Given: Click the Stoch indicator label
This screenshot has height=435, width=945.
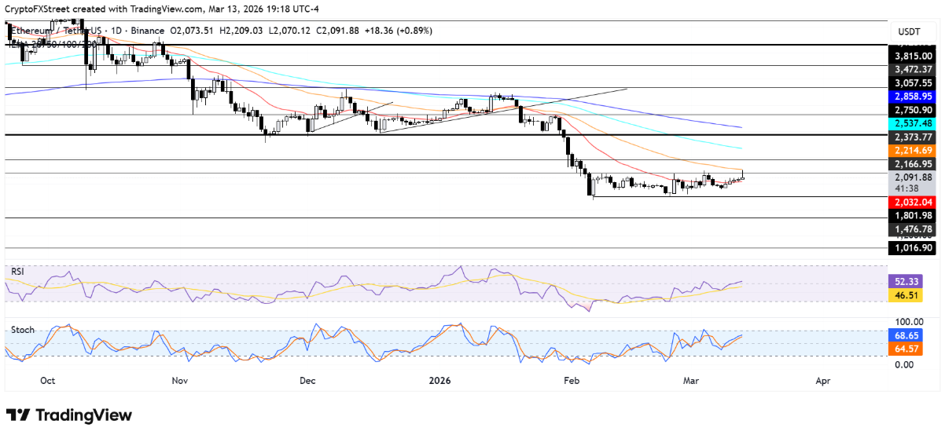Looking at the screenshot, I should coord(22,330).
